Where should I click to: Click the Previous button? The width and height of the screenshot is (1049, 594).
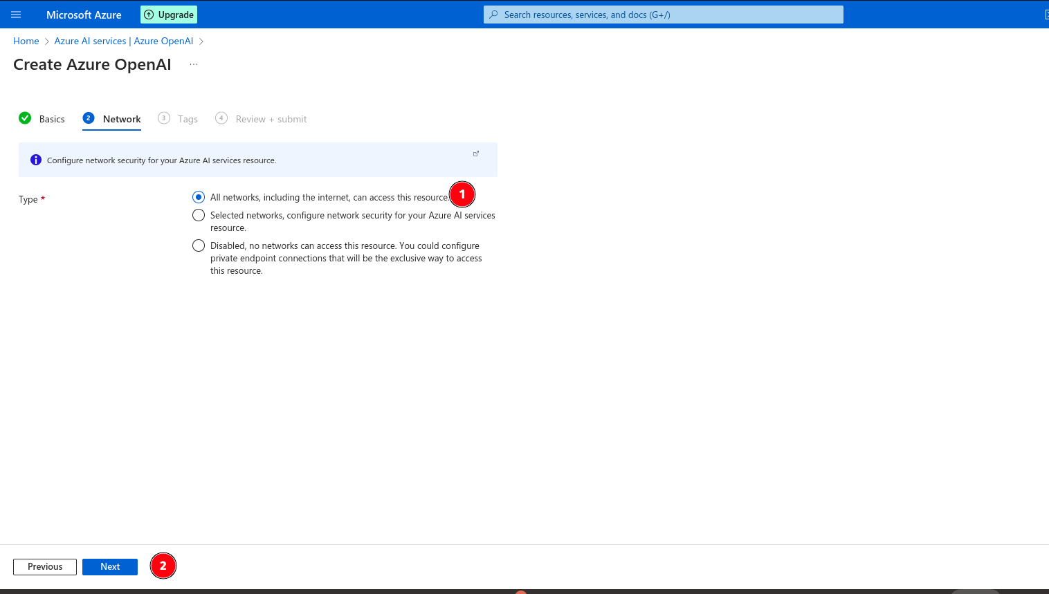point(45,566)
